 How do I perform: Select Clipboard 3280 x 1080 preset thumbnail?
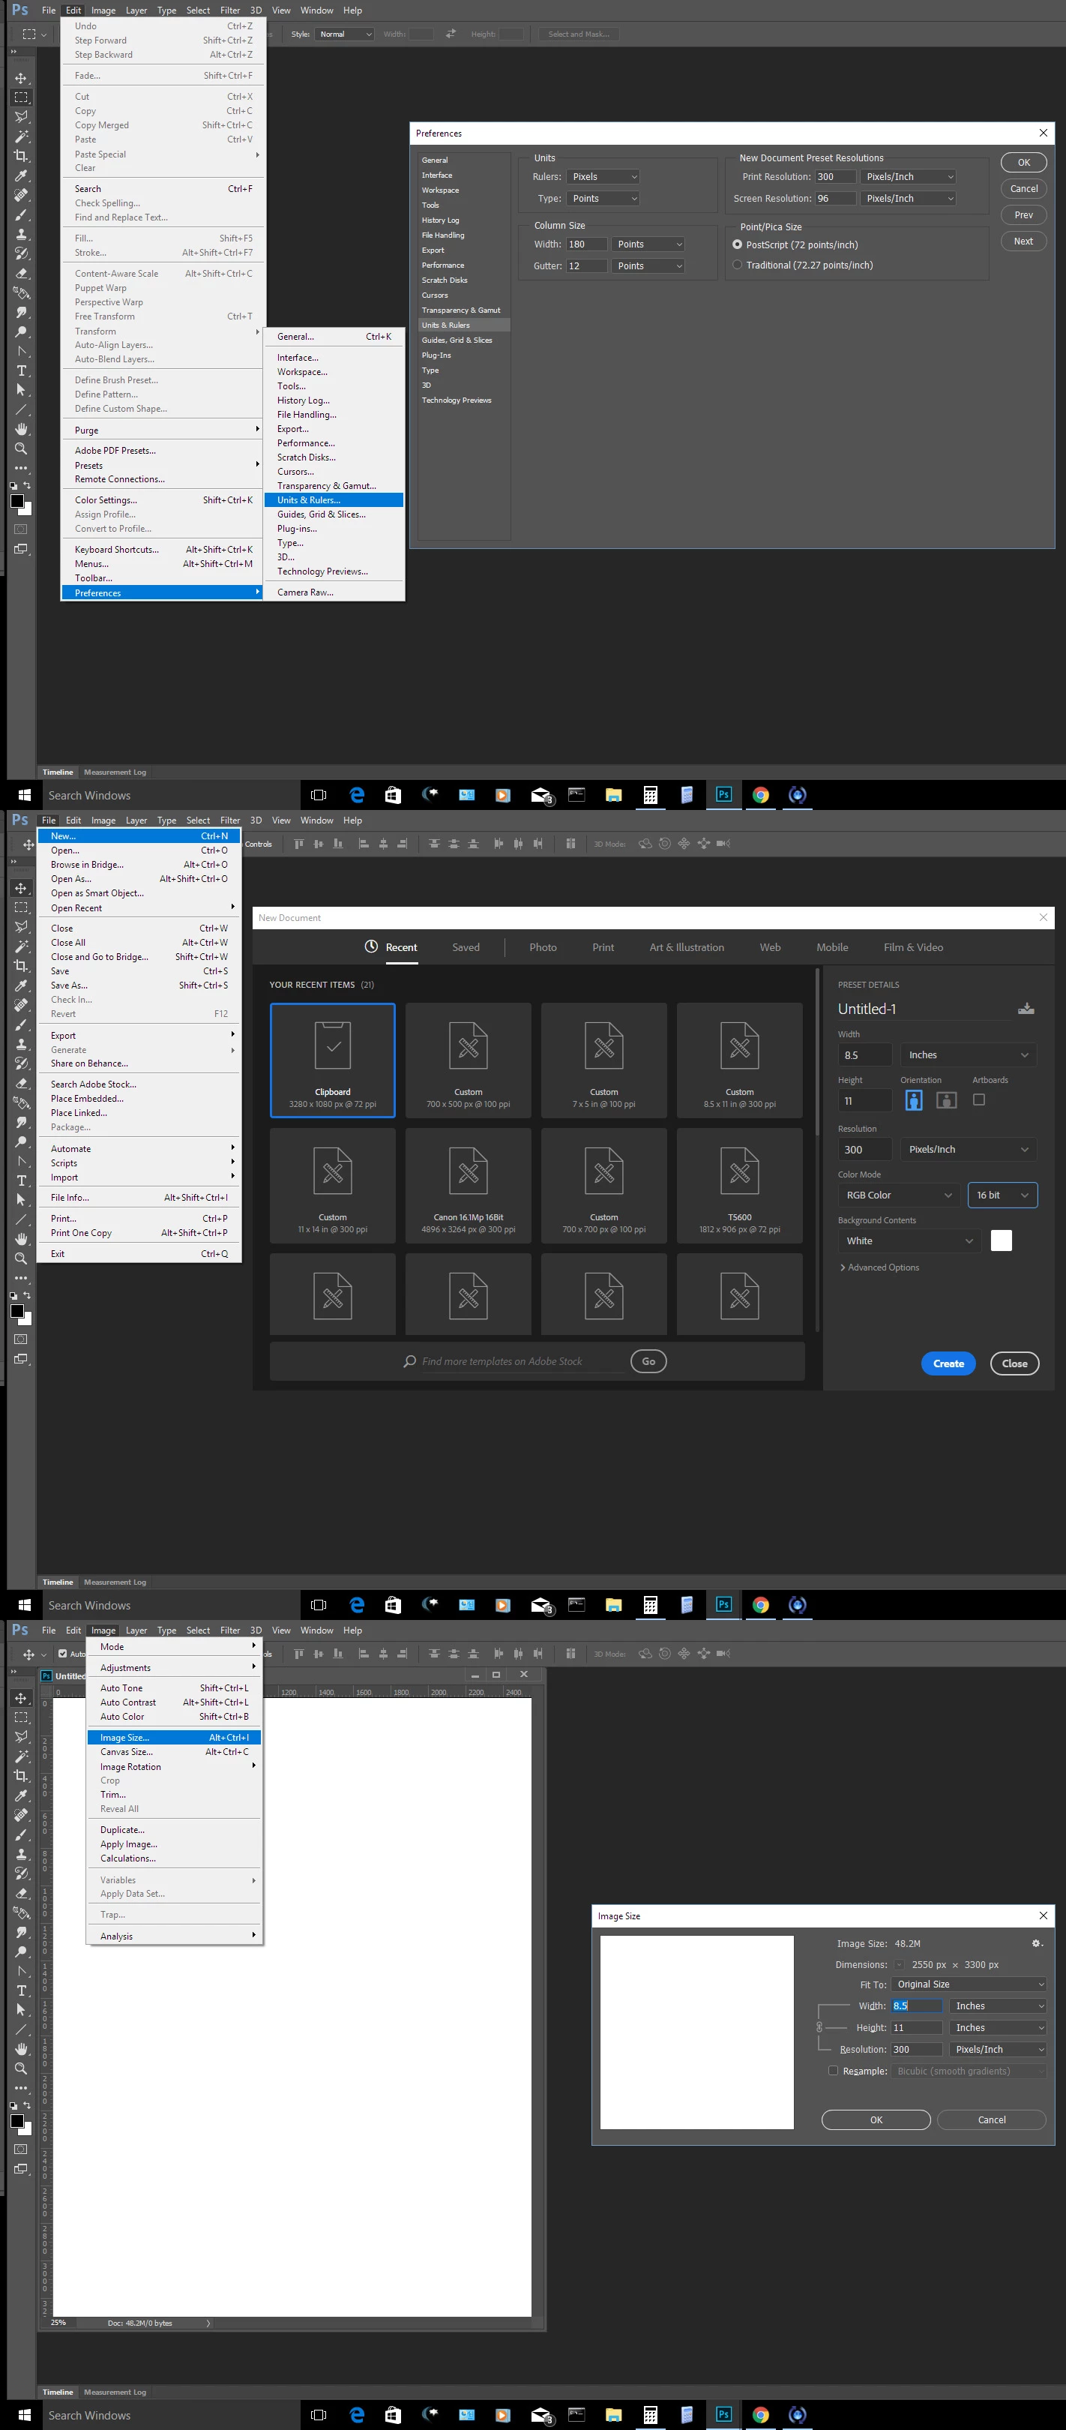point(333,1060)
